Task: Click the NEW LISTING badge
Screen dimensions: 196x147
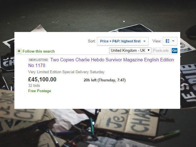Action: click(x=38, y=60)
